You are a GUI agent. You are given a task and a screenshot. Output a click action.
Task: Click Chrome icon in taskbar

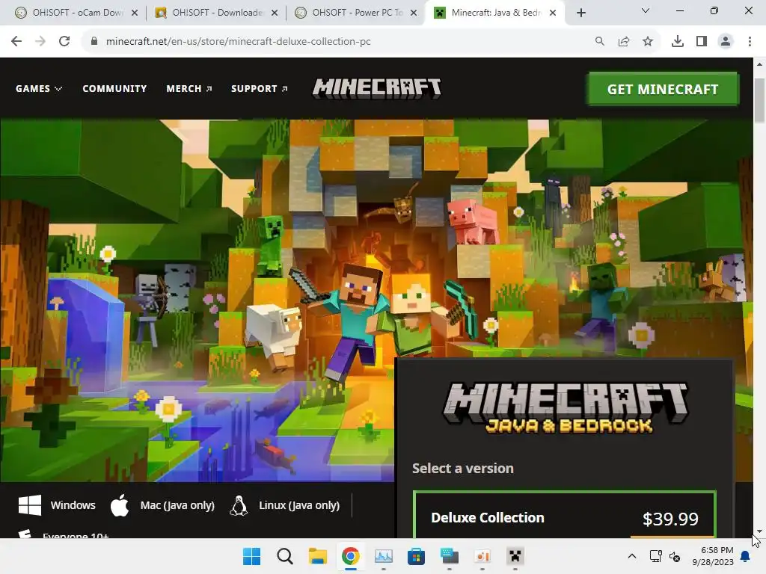[x=350, y=556]
